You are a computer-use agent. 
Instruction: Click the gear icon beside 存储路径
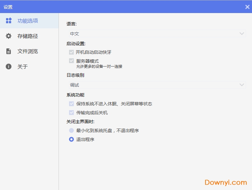click(x=9, y=36)
